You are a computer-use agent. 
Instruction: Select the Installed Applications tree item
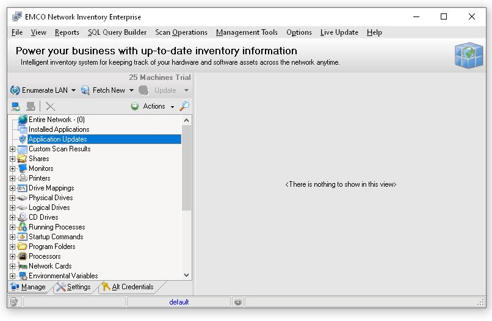click(x=59, y=129)
